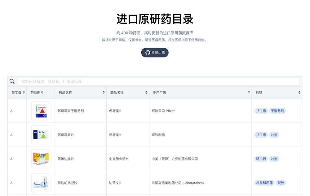310x196 pixels.
Task: Sort by 商品名称 column arrow
Action: tap(146, 92)
